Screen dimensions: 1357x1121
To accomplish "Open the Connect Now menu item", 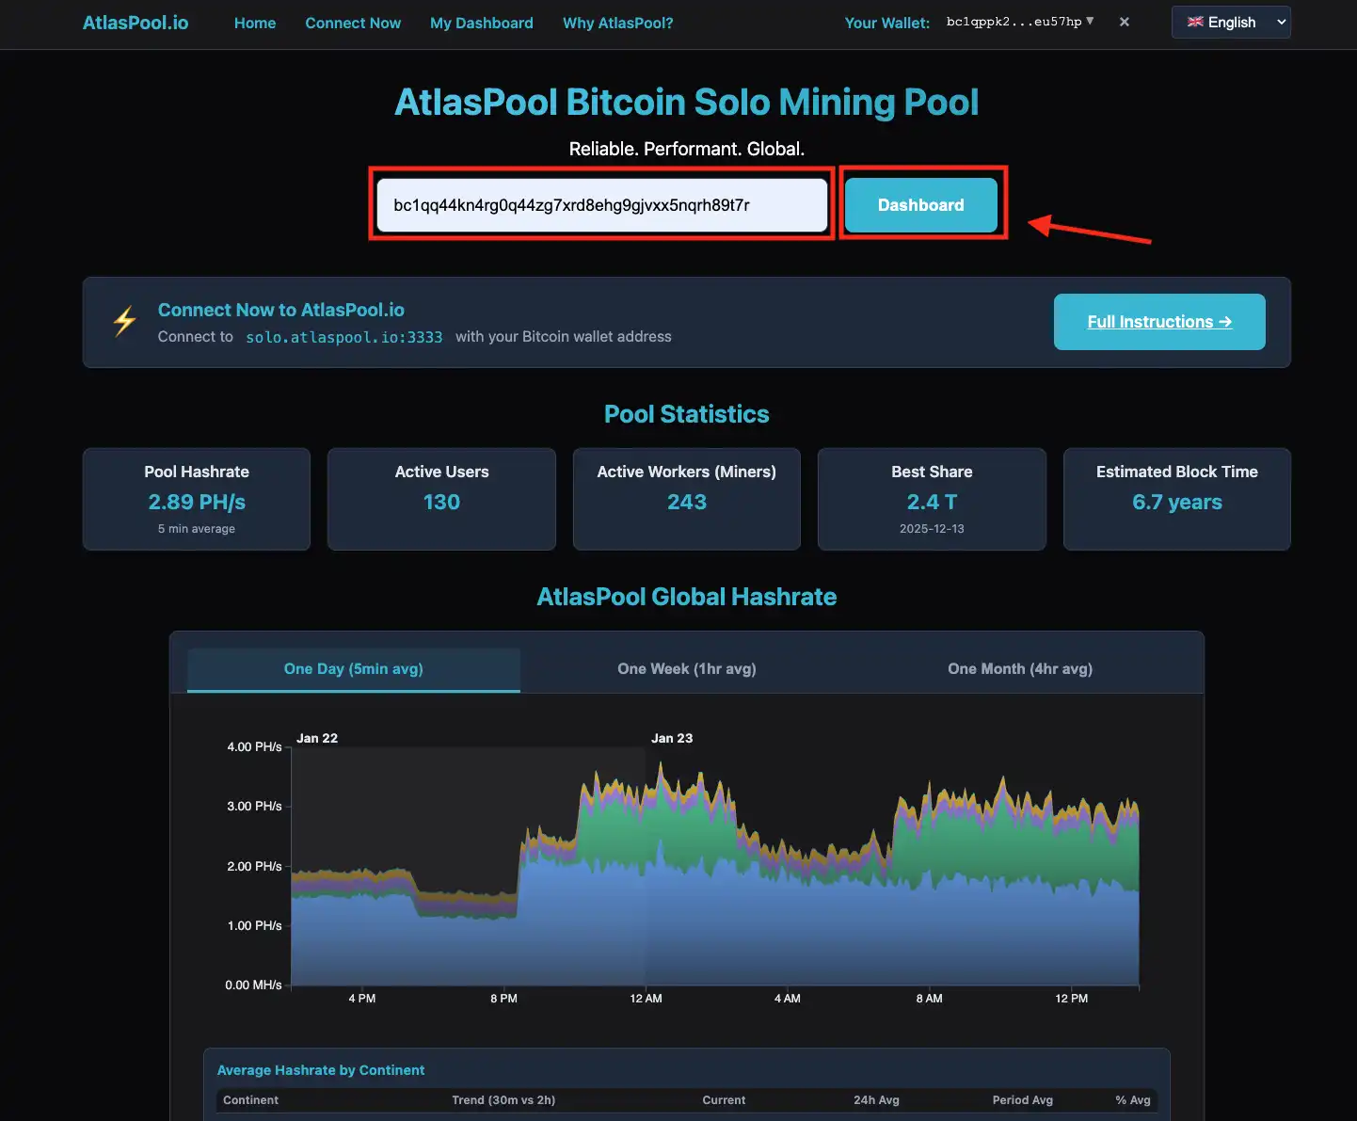I will [x=353, y=23].
